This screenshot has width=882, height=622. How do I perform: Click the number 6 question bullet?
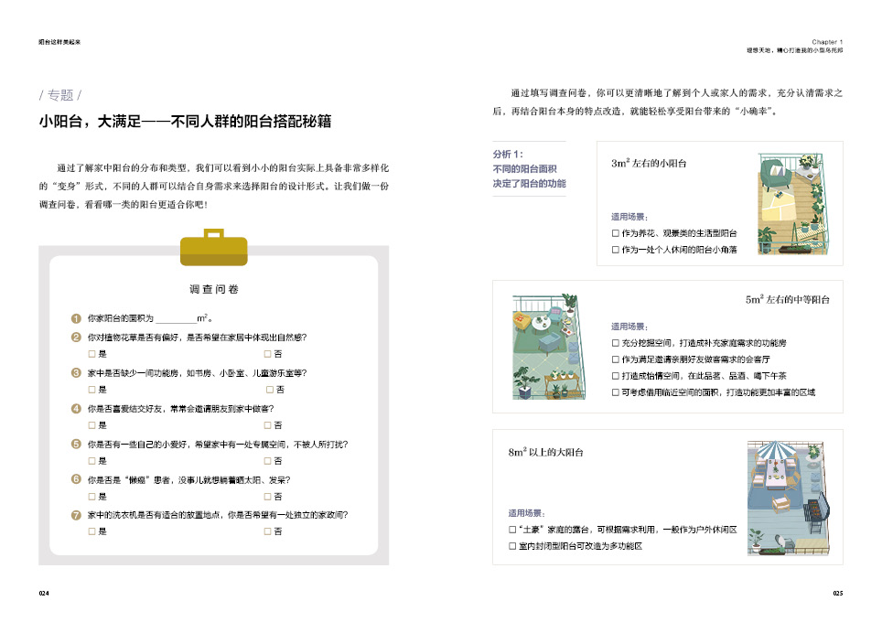[x=77, y=479]
